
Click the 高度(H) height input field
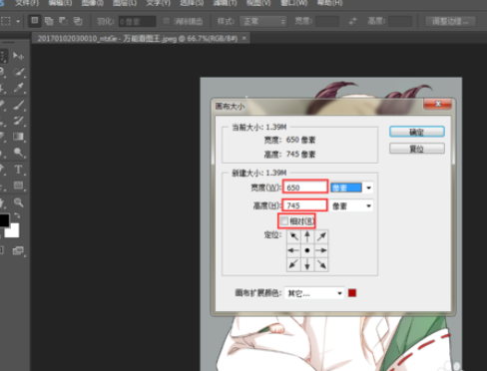(304, 205)
